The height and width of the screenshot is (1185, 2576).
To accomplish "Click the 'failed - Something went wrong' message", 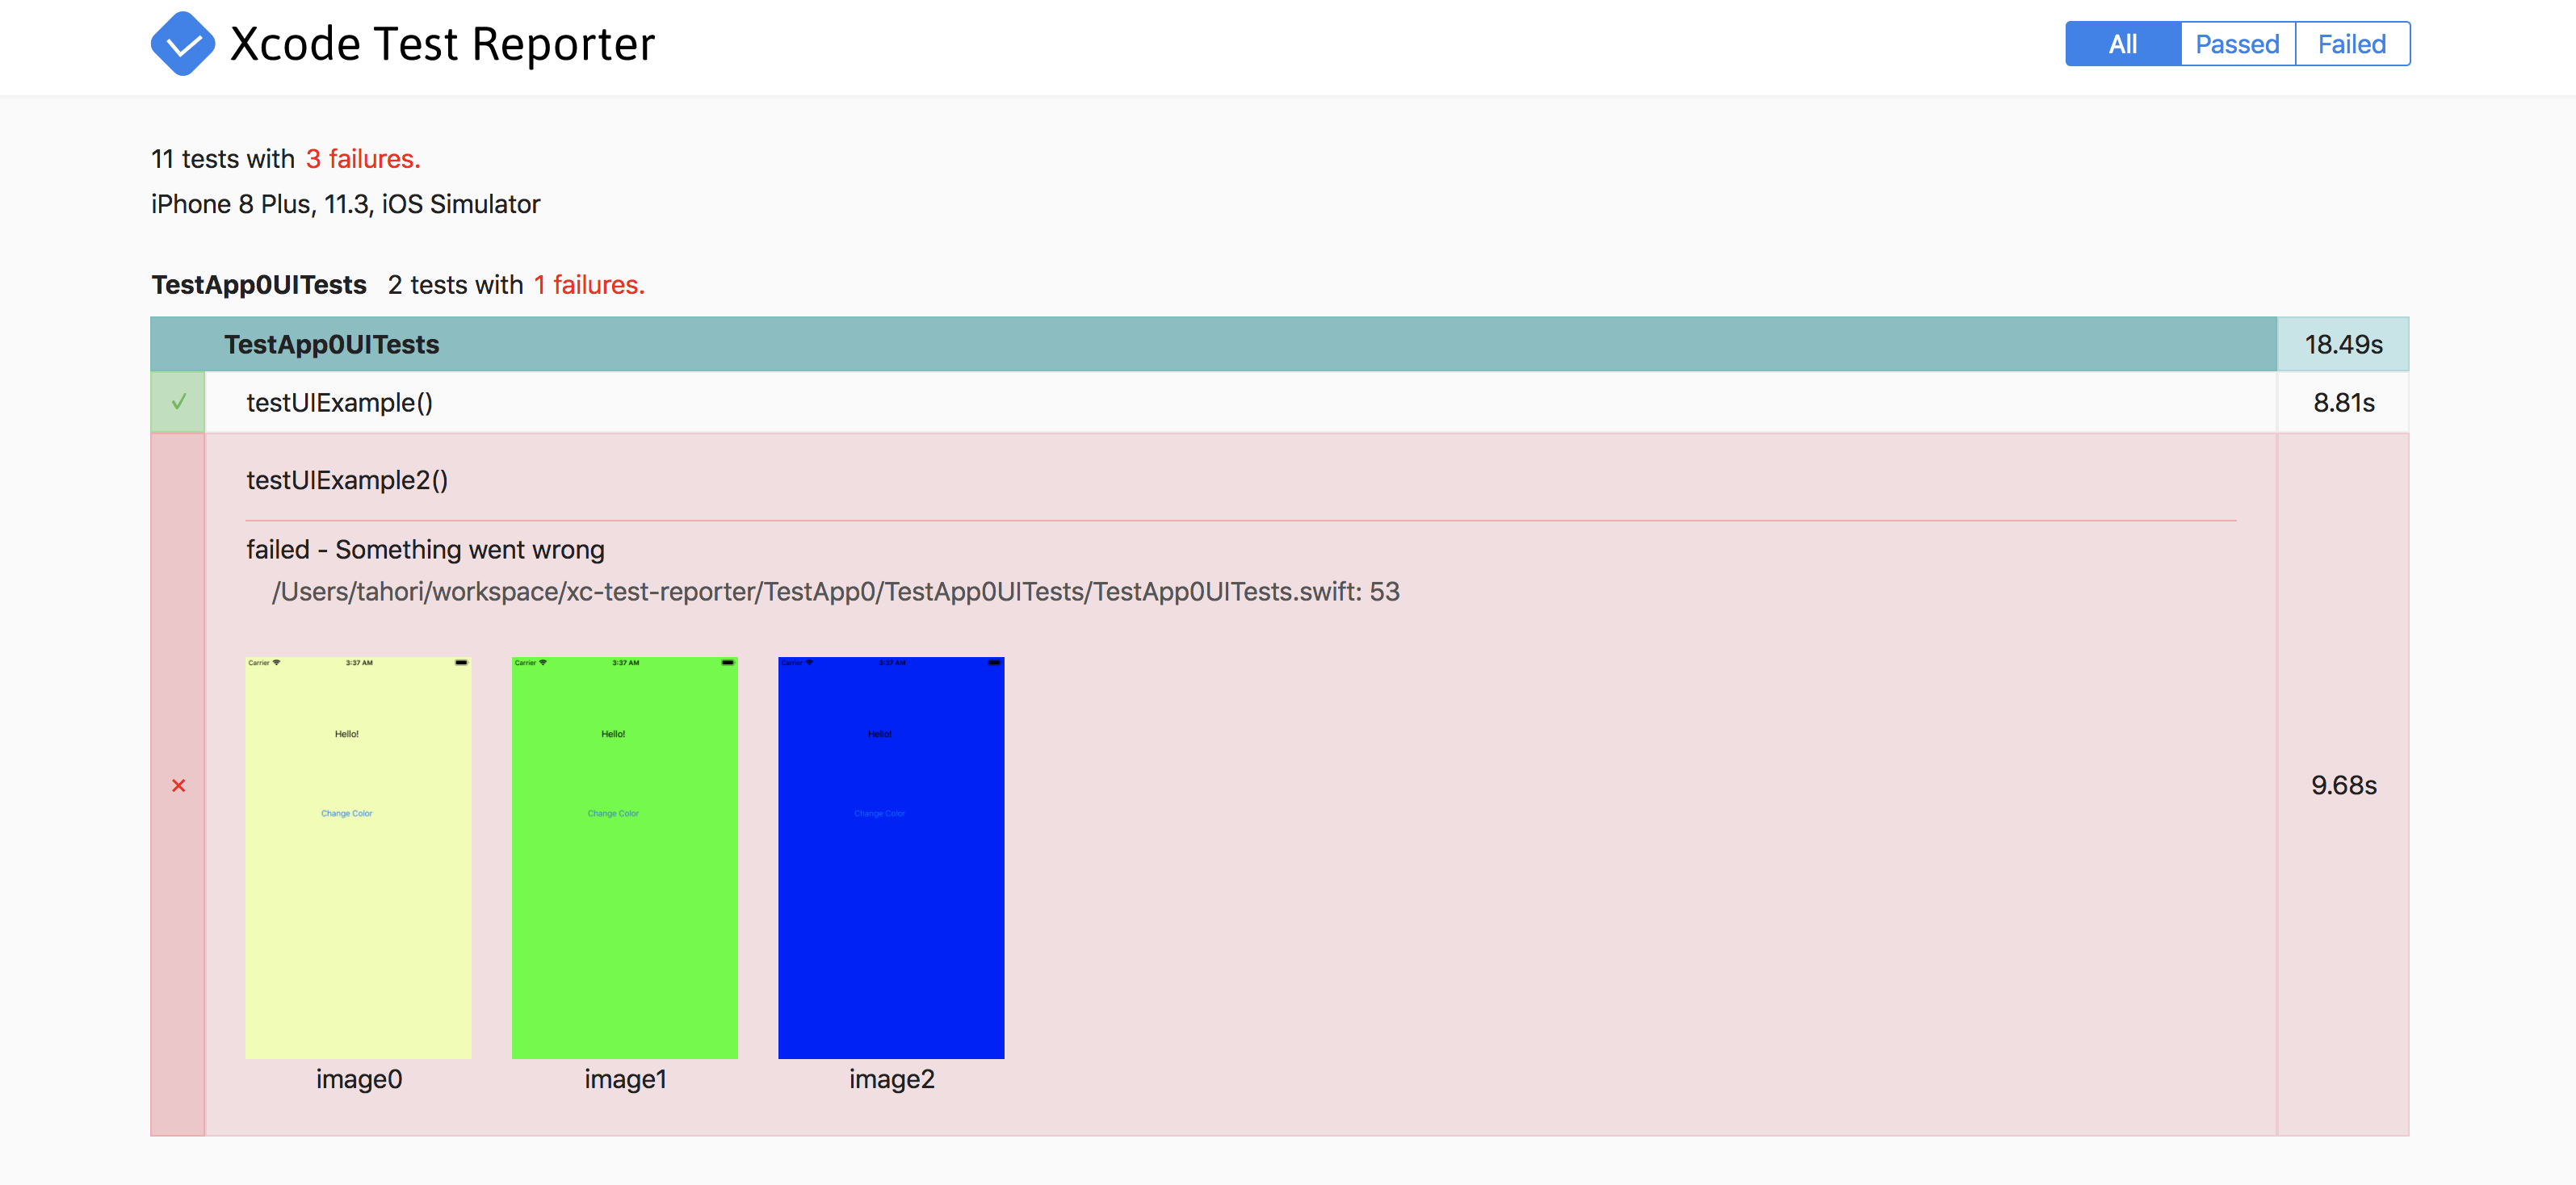I will pos(425,550).
